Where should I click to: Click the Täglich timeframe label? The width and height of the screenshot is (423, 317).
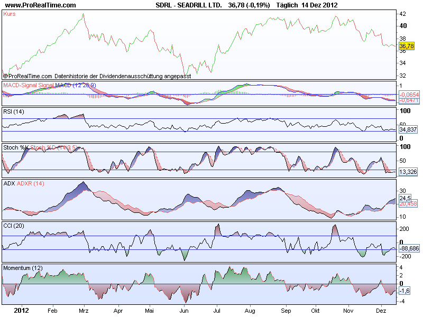(x=287, y=5)
